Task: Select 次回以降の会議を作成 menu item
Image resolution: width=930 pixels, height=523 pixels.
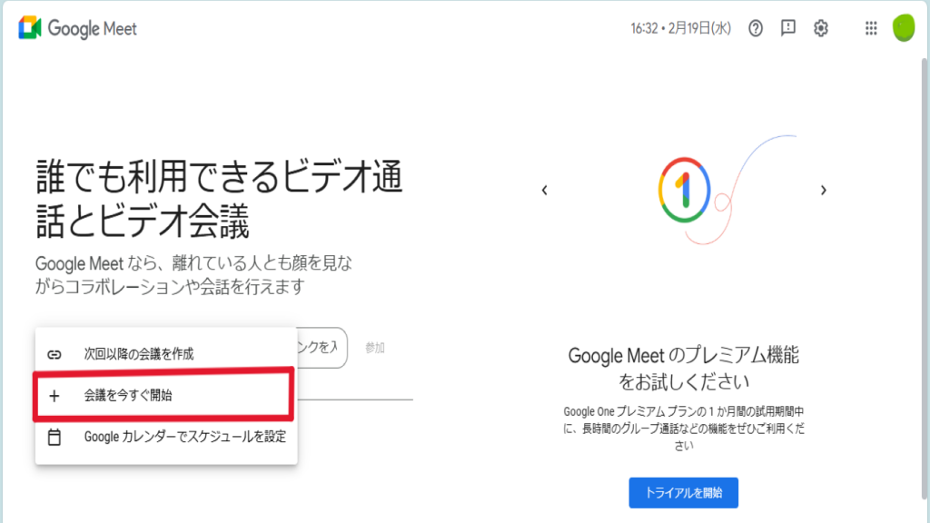Action: pyautogui.click(x=166, y=354)
